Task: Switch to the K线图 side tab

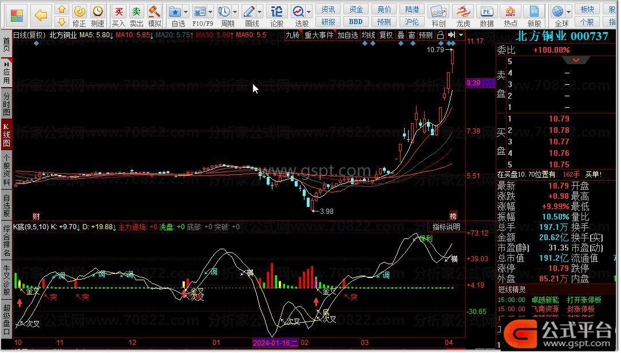Action: click(x=6, y=135)
